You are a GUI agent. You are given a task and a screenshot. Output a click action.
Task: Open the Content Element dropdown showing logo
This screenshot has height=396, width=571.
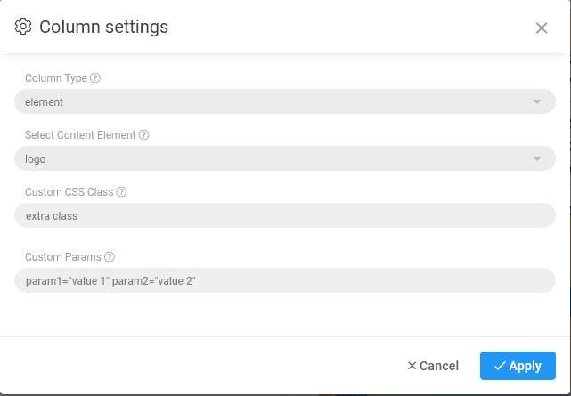click(x=267, y=158)
